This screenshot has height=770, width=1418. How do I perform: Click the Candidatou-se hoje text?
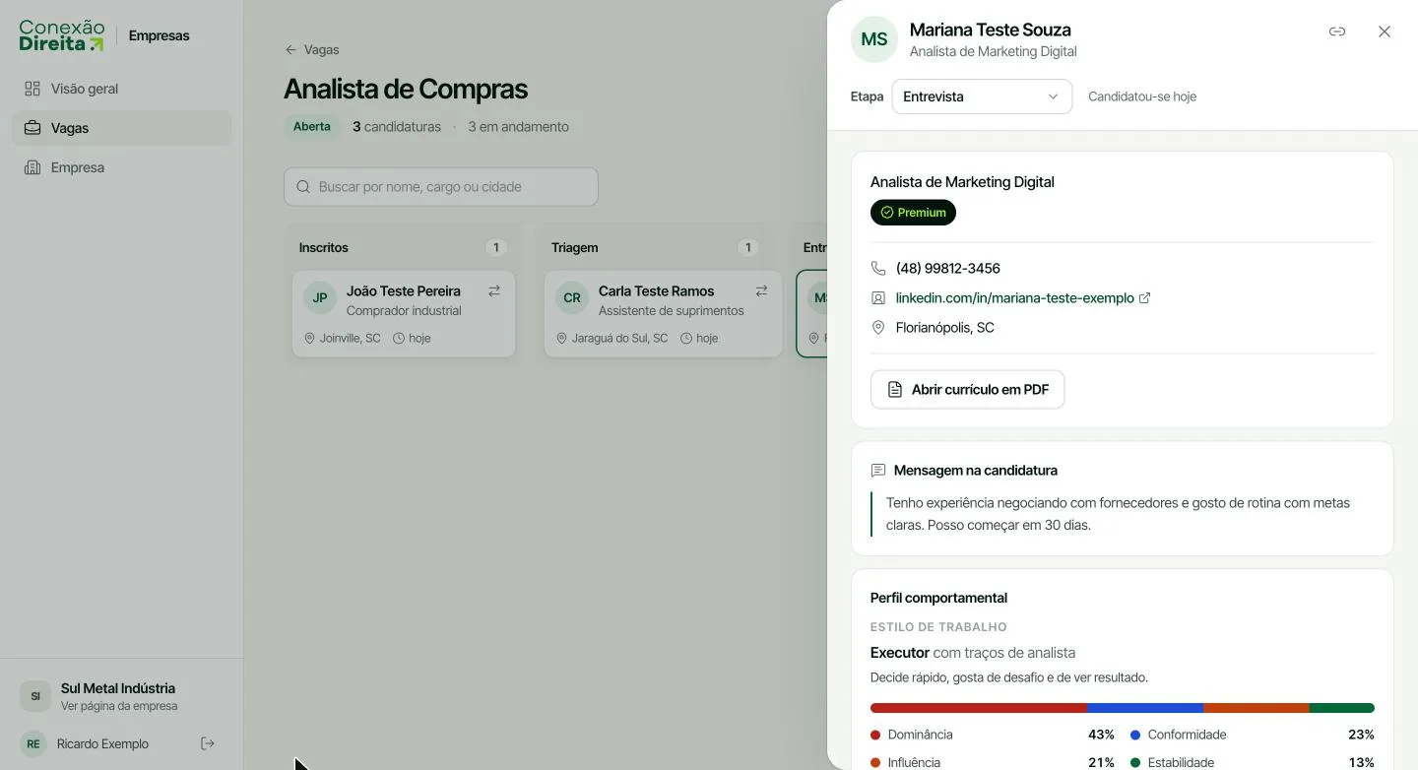coord(1142,96)
